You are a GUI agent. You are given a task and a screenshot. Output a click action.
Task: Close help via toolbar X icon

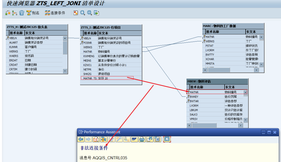point(167,139)
